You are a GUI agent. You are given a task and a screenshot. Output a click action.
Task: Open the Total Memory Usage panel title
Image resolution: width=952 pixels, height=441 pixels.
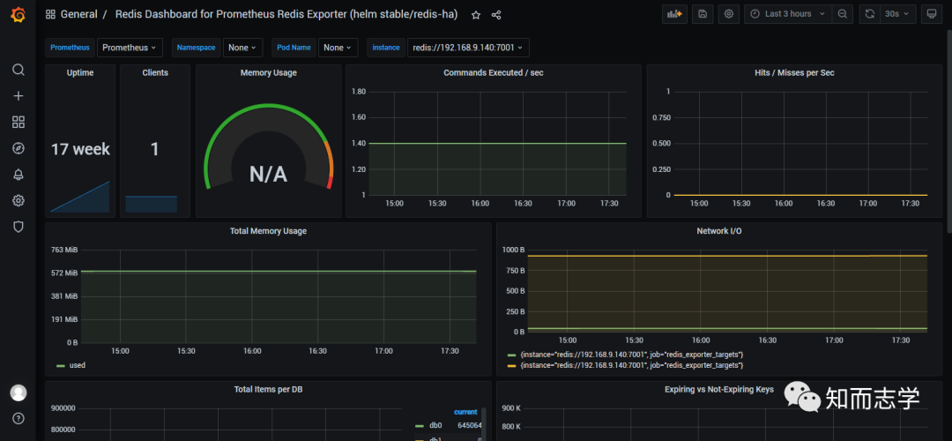pos(268,231)
